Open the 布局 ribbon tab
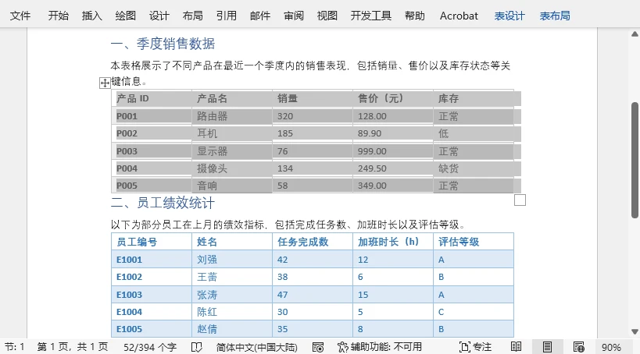The image size is (640, 354). click(x=193, y=16)
